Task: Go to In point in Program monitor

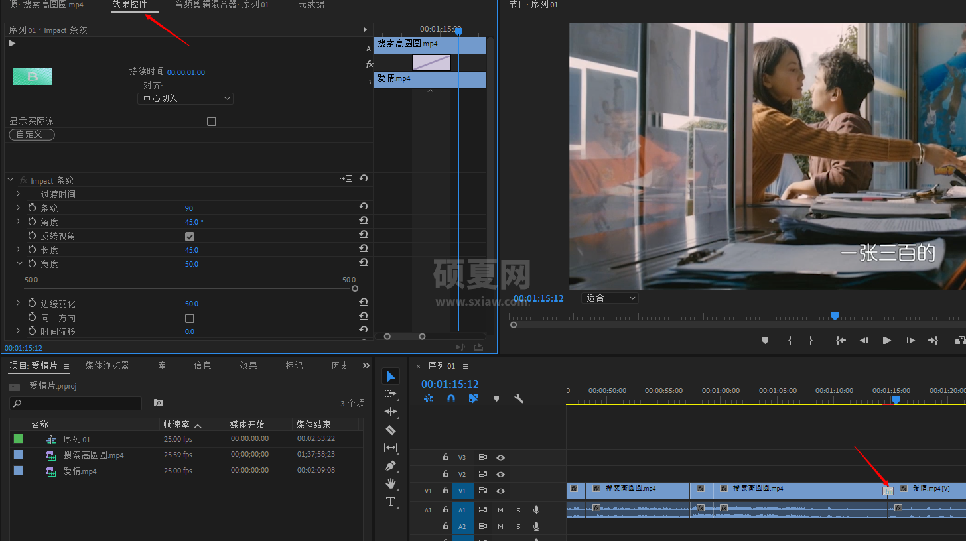Action: [x=841, y=340]
